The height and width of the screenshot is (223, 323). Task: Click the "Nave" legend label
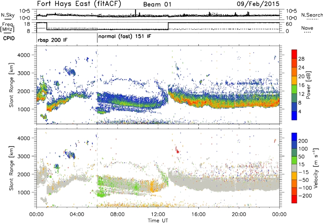point(307,28)
